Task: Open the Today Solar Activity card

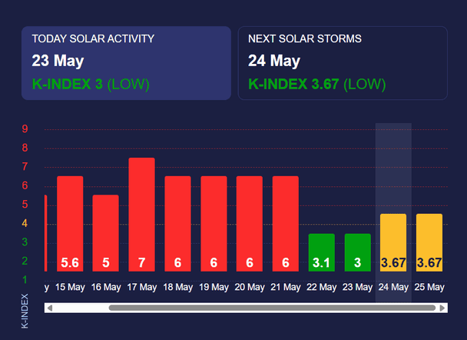Action: click(x=126, y=63)
